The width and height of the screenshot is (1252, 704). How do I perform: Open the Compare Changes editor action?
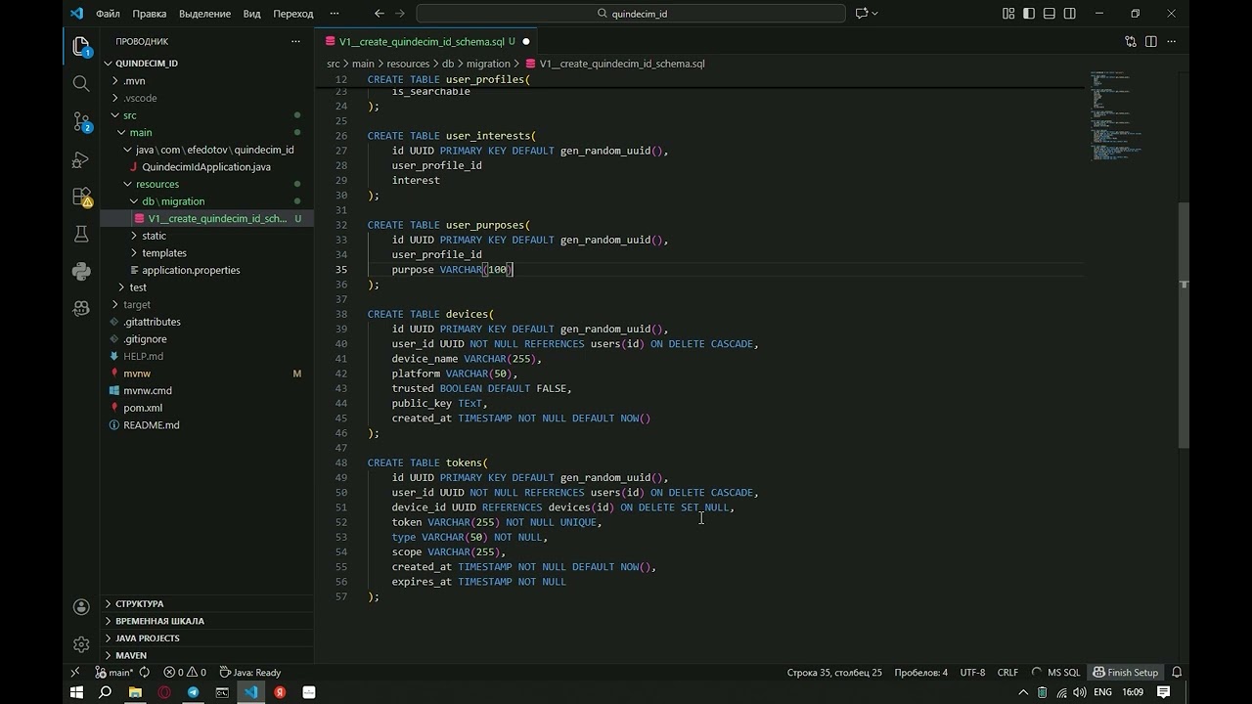(1131, 41)
